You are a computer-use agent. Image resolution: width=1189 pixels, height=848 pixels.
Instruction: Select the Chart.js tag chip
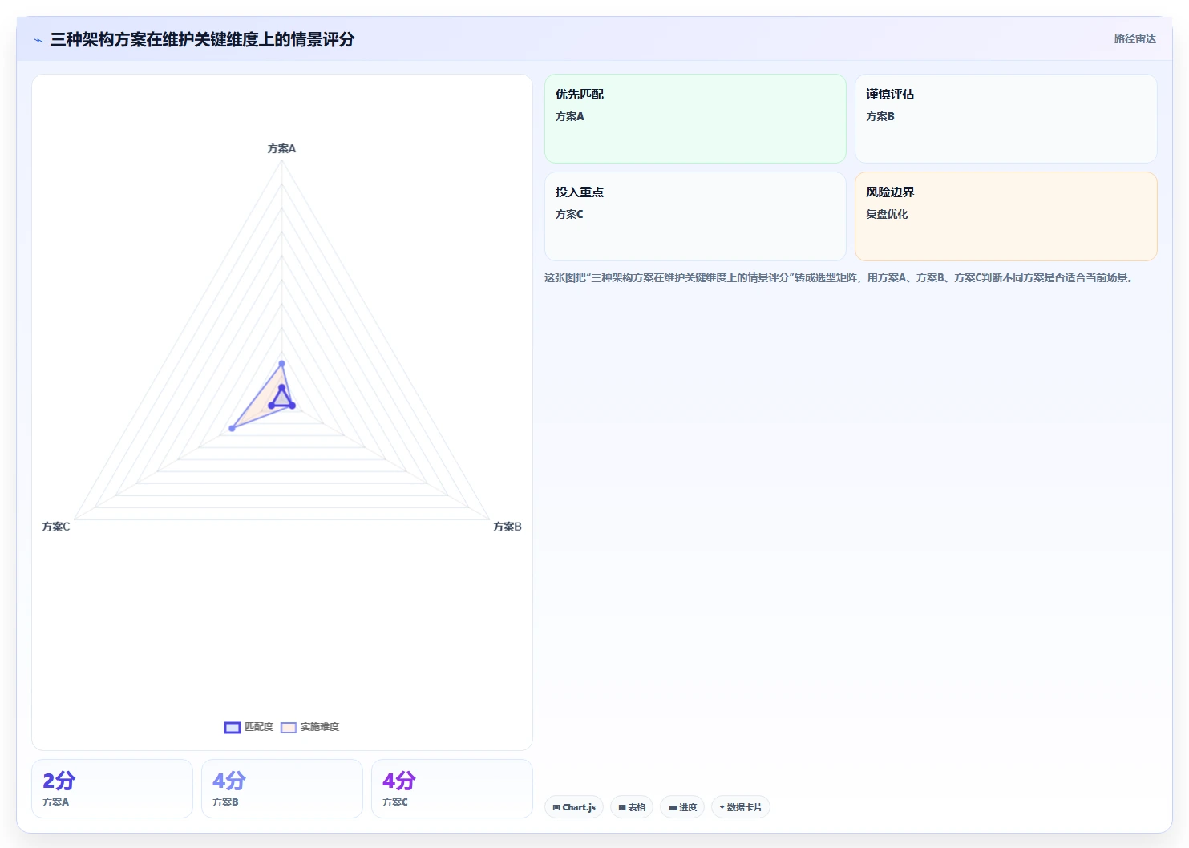click(573, 807)
